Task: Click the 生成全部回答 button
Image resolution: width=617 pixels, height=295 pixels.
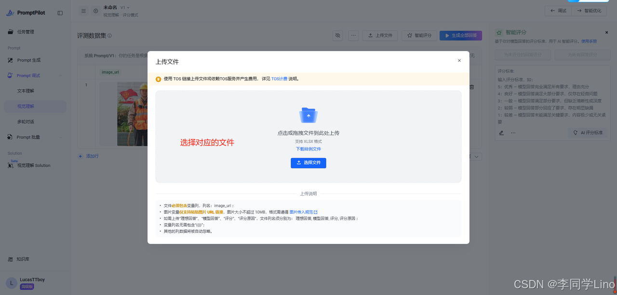Action: 461,35
